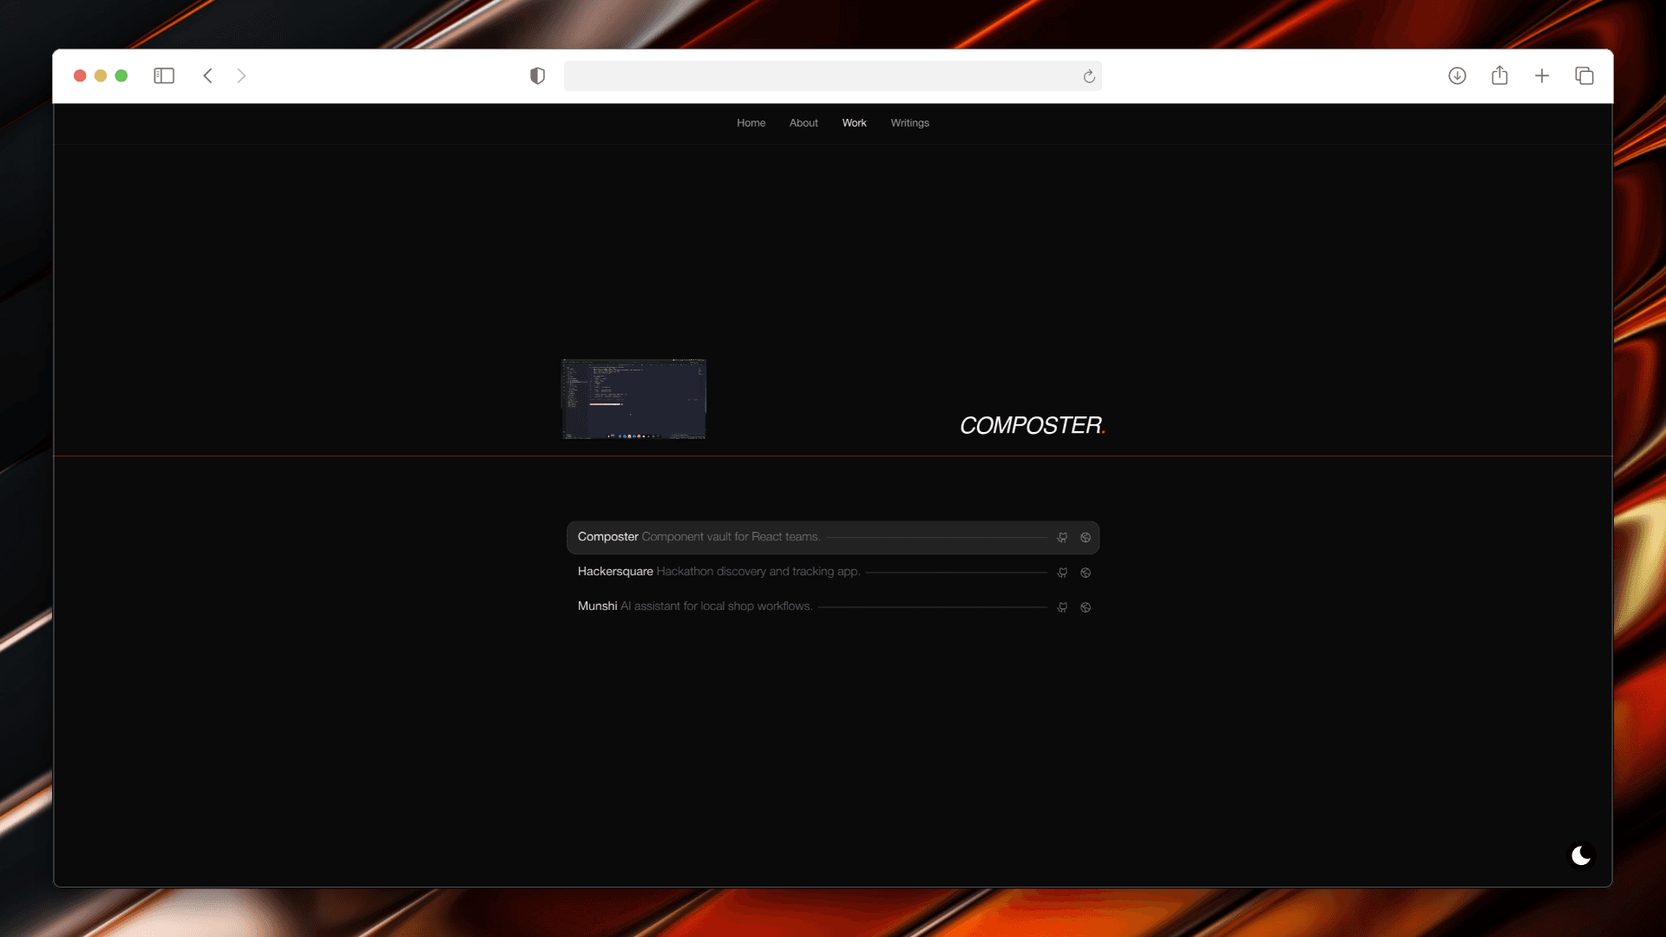Toggle dark mode with the moon button

(1581, 856)
